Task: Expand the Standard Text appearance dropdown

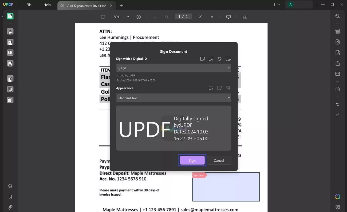Action: pyautogui.click(x=173, y=98)
